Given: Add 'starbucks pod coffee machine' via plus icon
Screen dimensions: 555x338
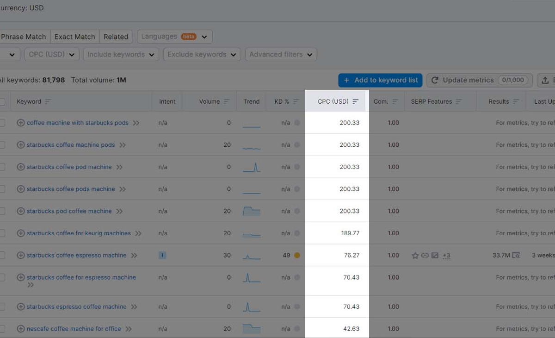Looking at the screenshot, I should (20, 211).
